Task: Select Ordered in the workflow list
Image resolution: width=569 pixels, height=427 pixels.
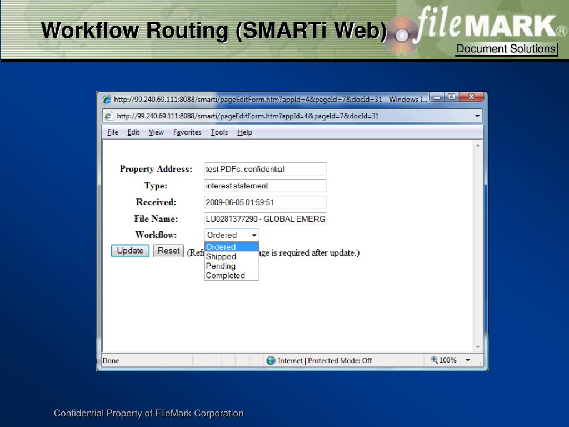Action: pos(232,247)
